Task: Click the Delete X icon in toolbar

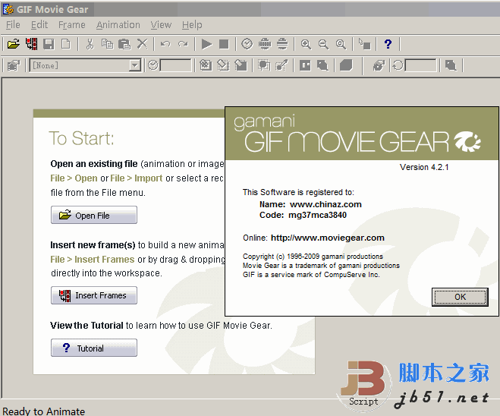Action: coord(142,44)
